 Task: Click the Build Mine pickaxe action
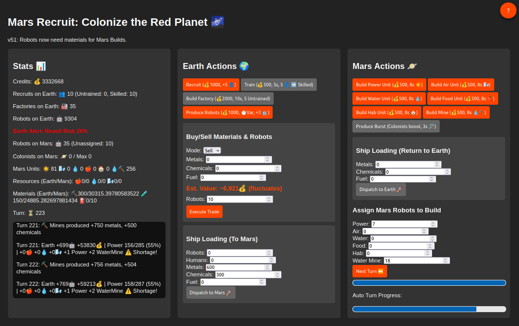pyautogui.click(x=456, y=112)
